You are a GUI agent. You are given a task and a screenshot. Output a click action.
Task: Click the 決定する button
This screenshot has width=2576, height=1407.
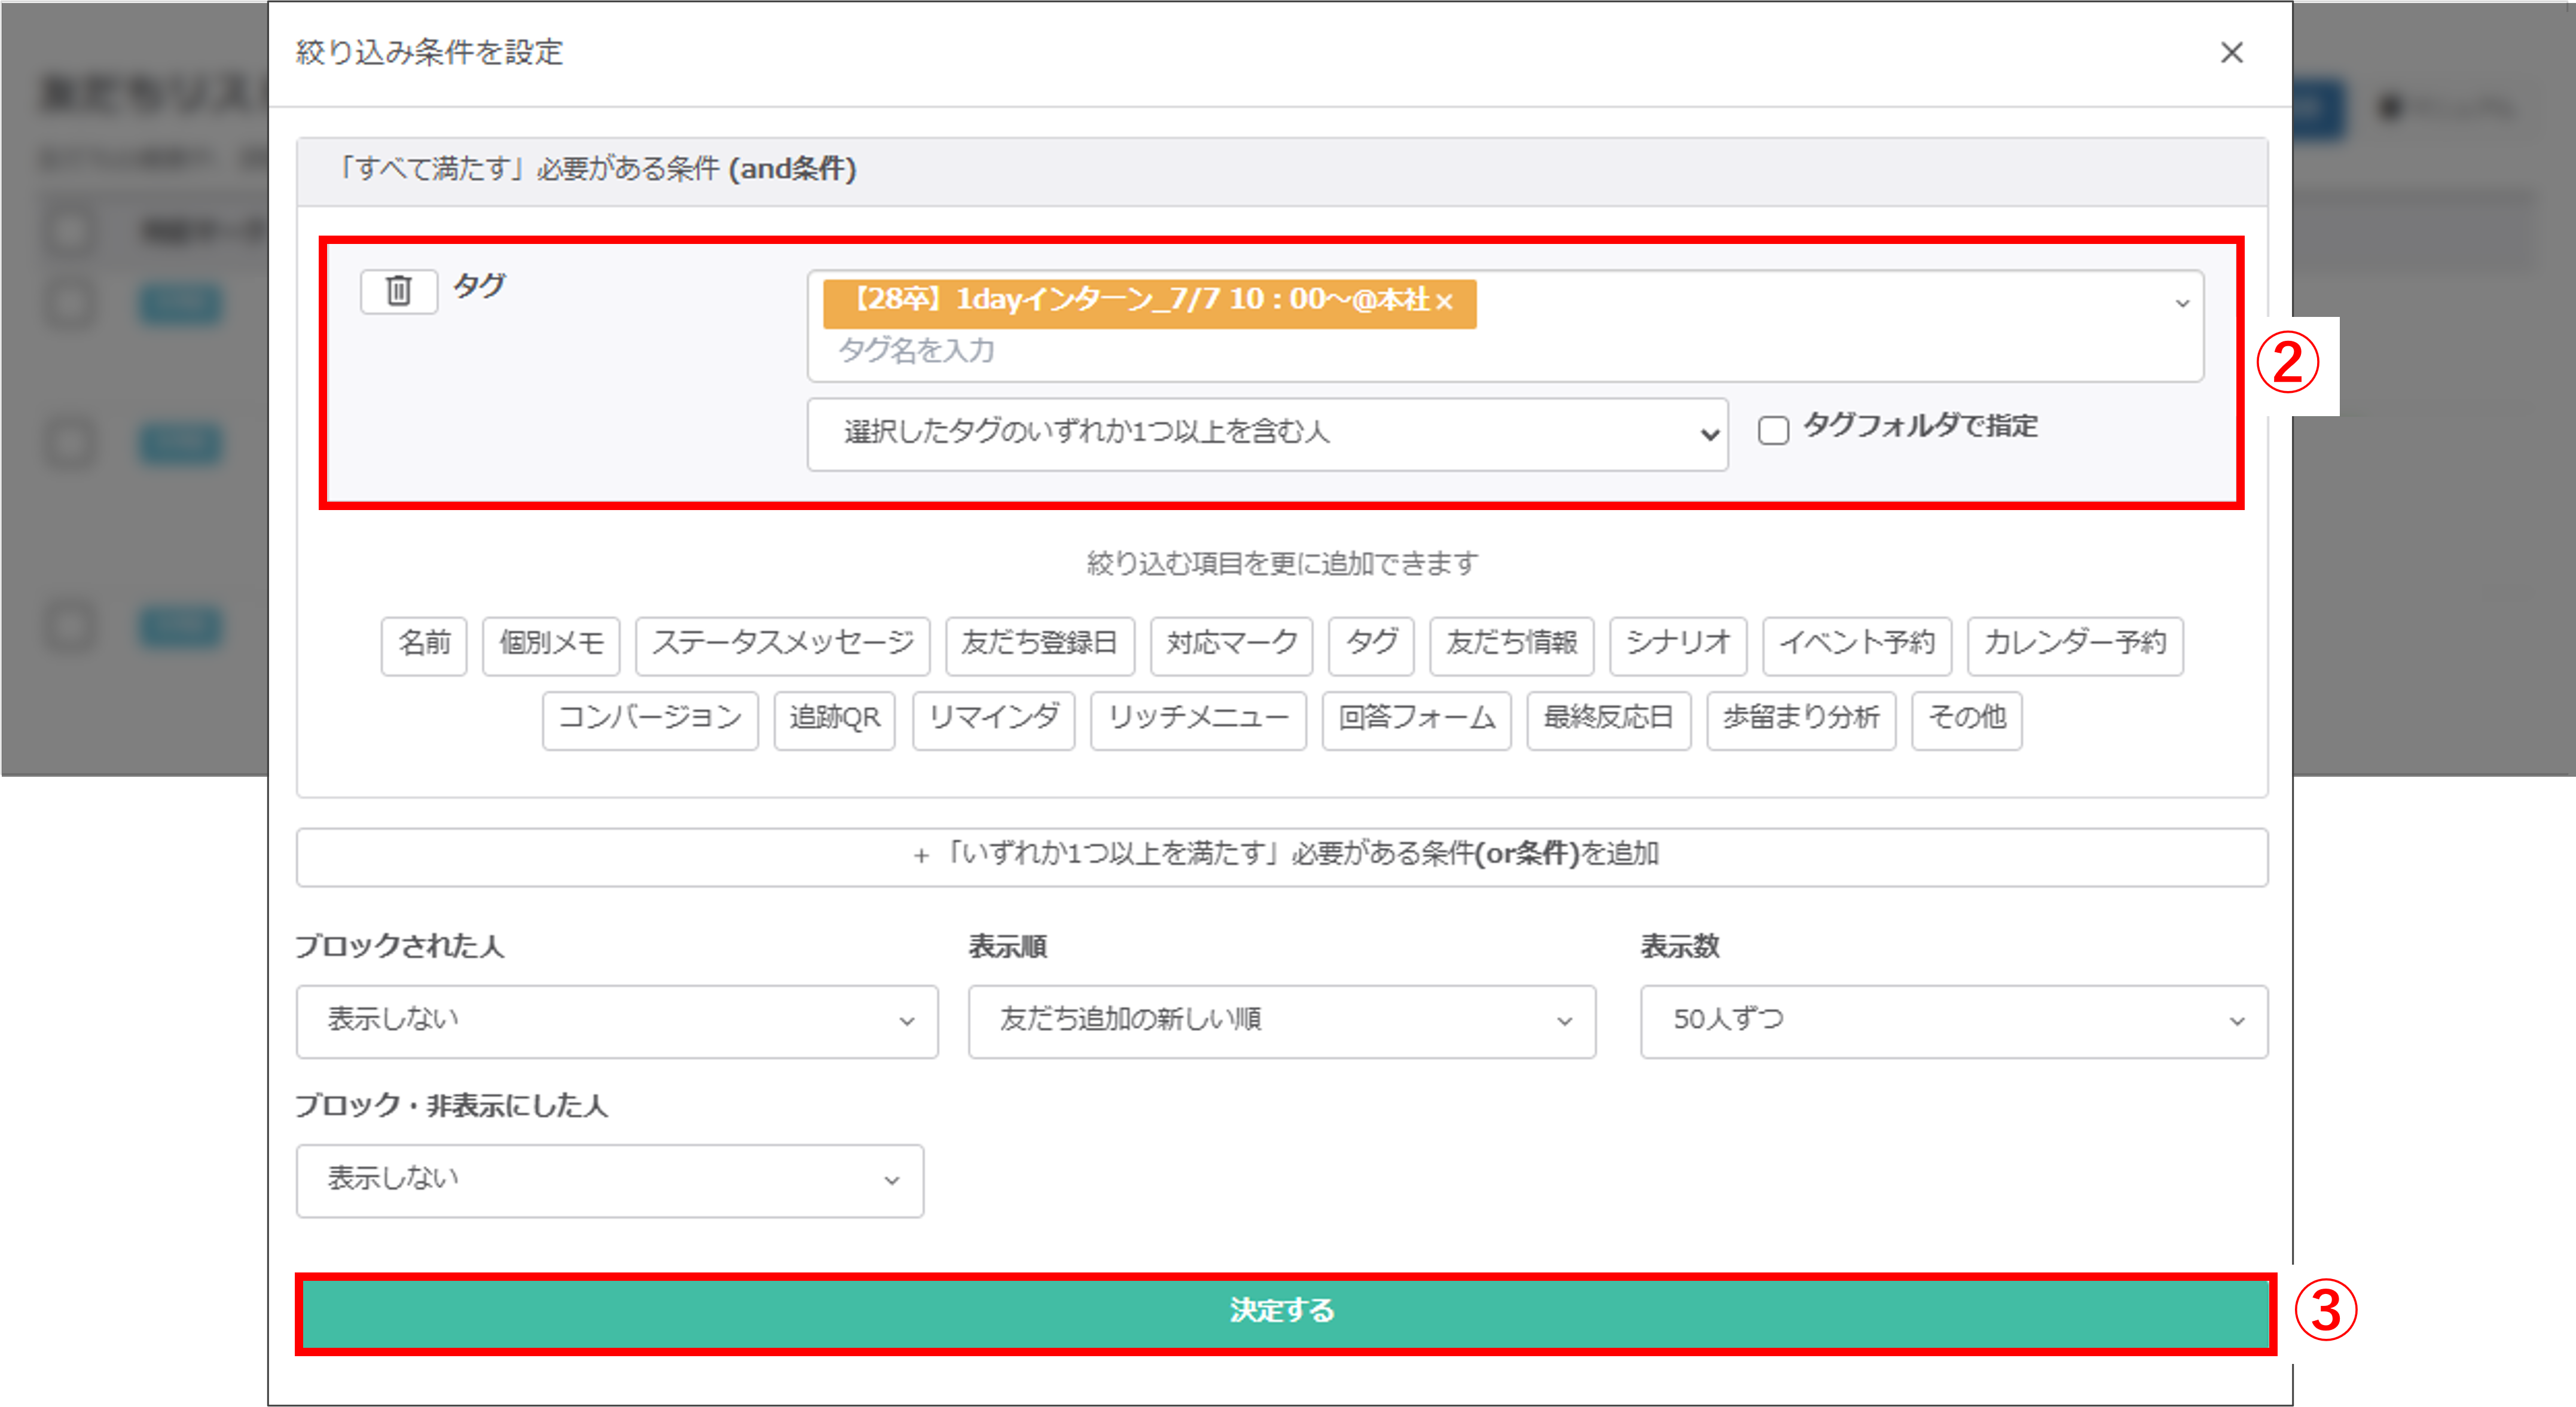pyautogui.click(x=1284, y=1312)
